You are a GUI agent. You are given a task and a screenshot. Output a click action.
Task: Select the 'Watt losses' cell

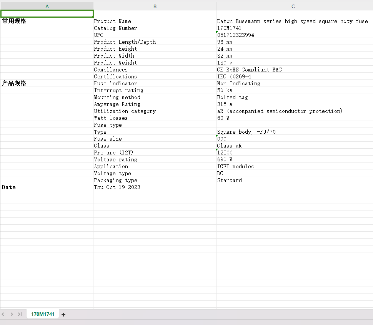(x=155, y=118)
